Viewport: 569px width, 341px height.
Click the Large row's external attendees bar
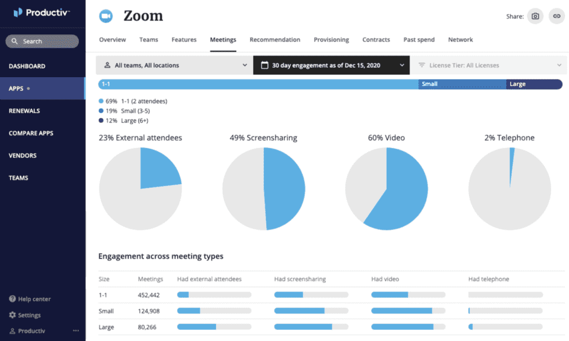point(214,327)
